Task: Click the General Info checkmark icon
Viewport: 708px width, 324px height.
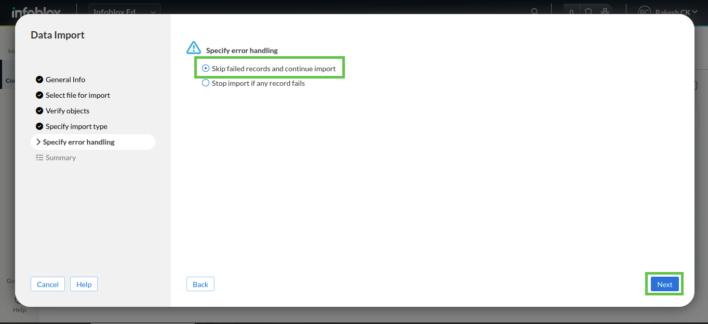Action: (39, 80)
